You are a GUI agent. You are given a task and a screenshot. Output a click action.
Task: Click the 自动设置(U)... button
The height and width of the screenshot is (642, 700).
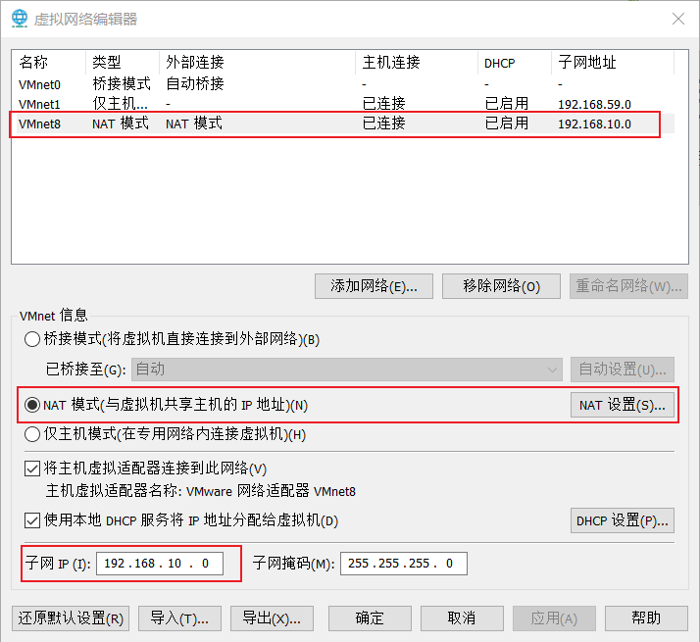[x=623, y=370]
